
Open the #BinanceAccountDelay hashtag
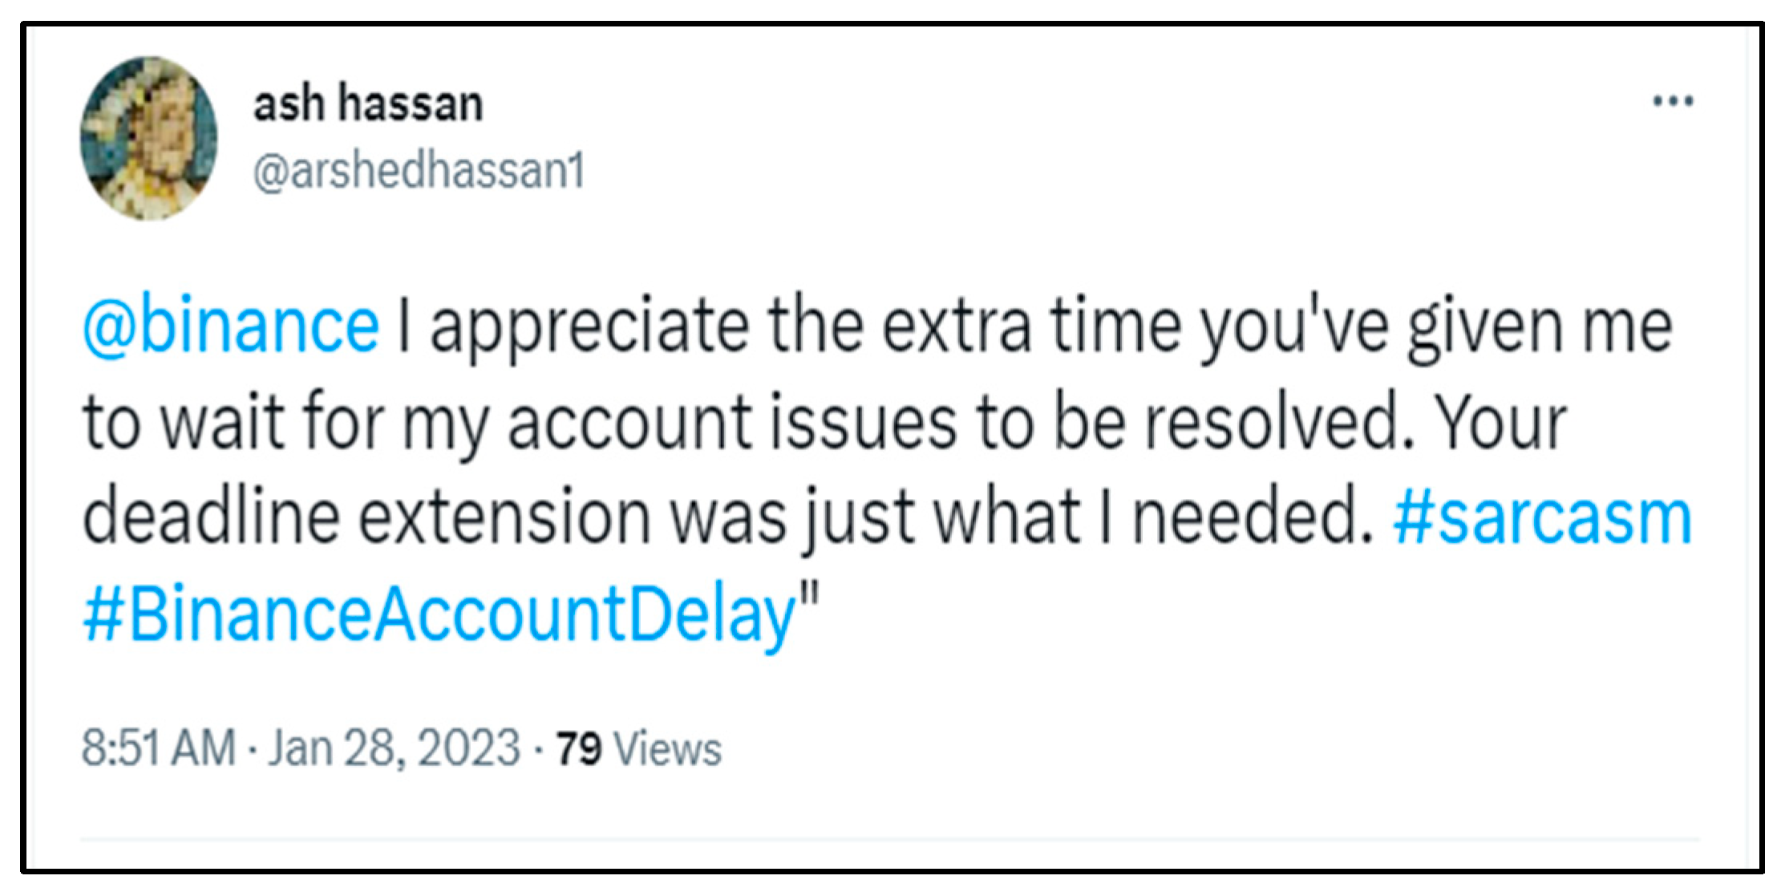tap(439, 615)
